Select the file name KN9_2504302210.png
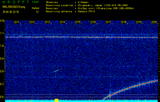The image size is (160, 102). 14,7
